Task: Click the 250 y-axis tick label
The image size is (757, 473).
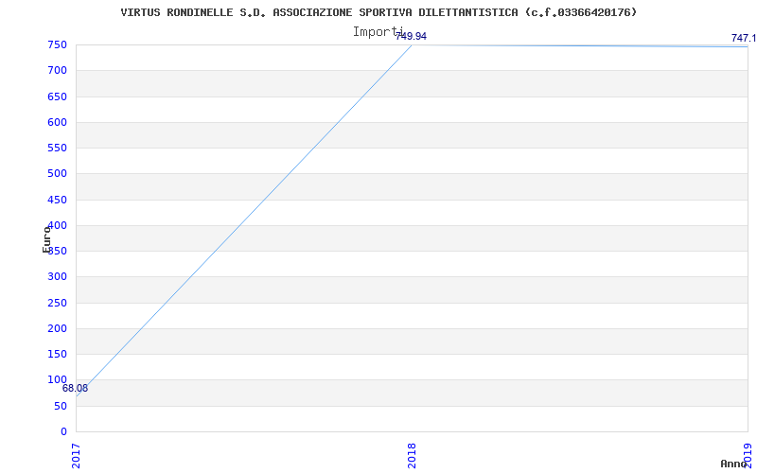Action: (57, 303)
